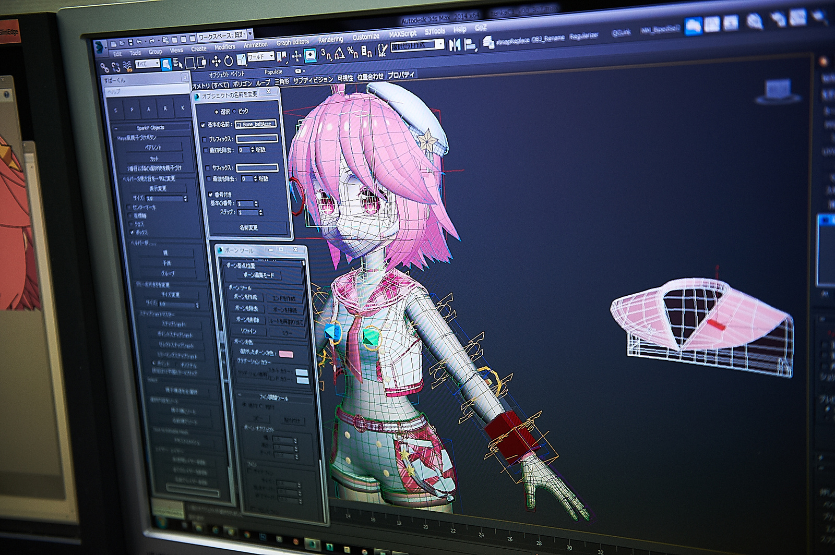Click the Align tool icon
Viewport: 835px width, 555px height.
[470, 45]
